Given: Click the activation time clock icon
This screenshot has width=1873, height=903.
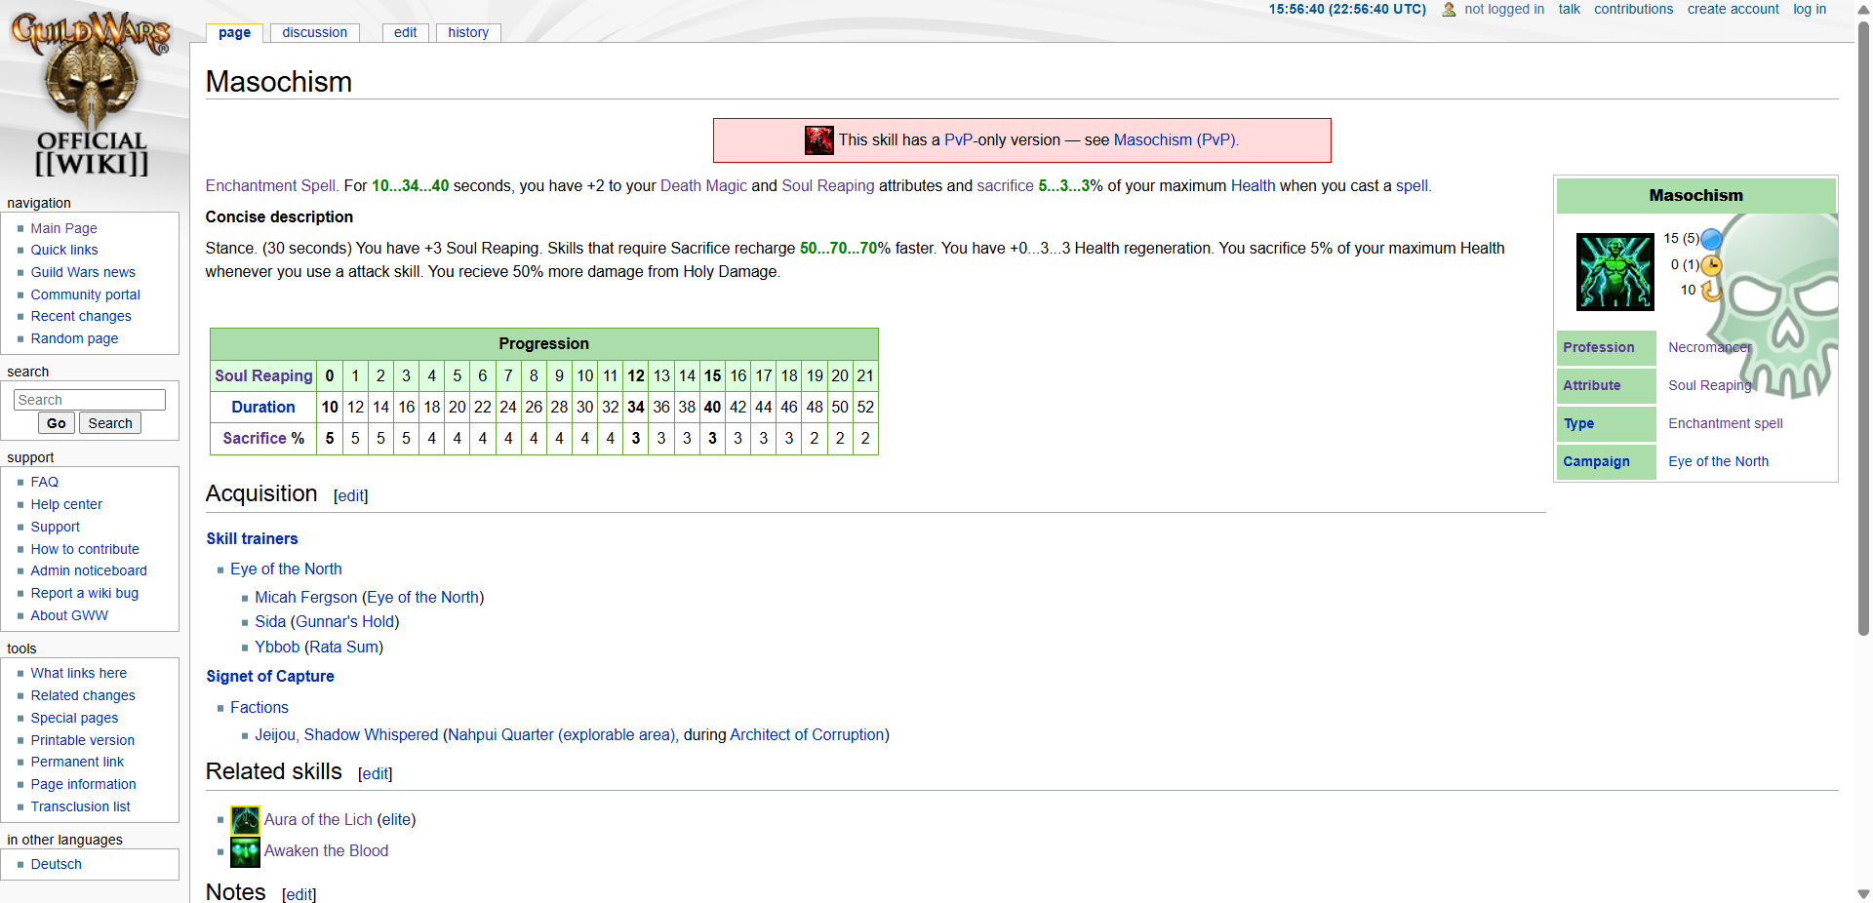Looking at the screenshot, I should [x=1711, y=264].
